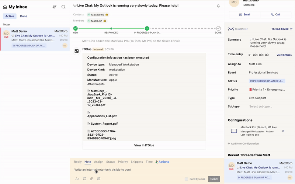Open the Thread #3230 link
295x184 pixels.
coord(280,29)
